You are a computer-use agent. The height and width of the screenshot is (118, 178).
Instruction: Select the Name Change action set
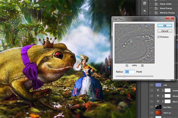(x=166, y=8)
